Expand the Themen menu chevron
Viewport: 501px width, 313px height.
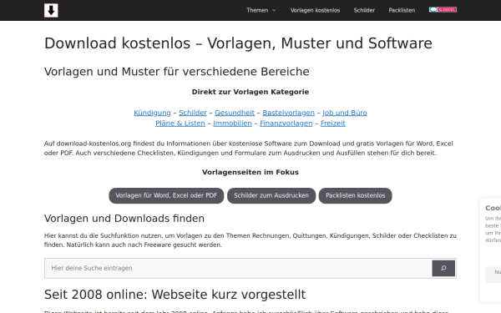pyautogui.click(x=274, y=10)
